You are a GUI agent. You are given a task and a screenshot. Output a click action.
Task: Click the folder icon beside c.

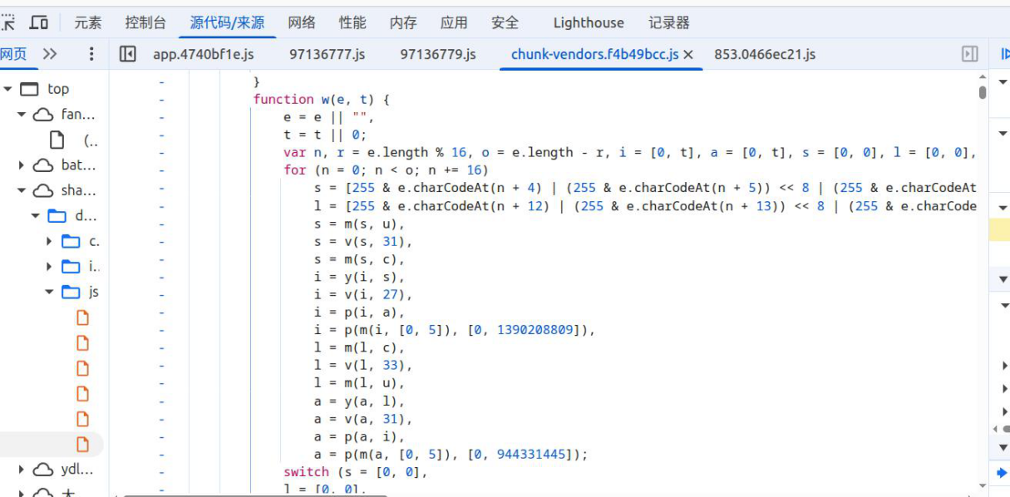point(71,241)
